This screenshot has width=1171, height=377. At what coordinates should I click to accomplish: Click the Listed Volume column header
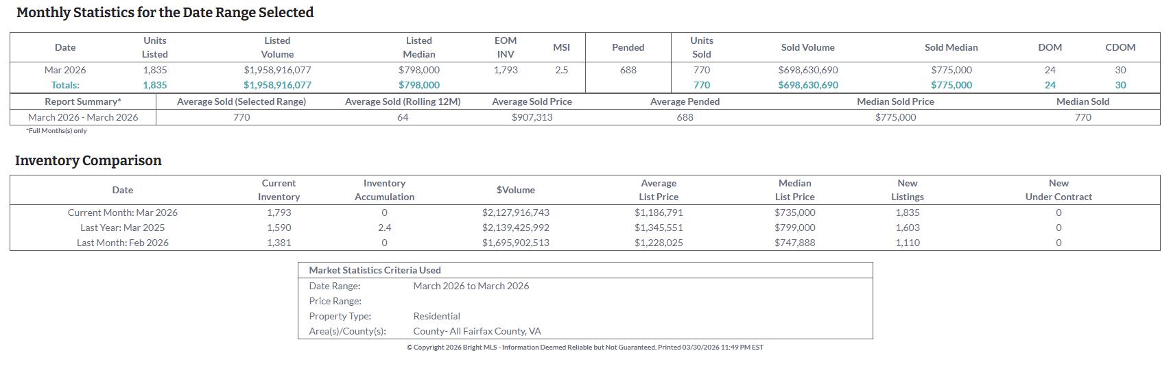(x=277, y=47)
